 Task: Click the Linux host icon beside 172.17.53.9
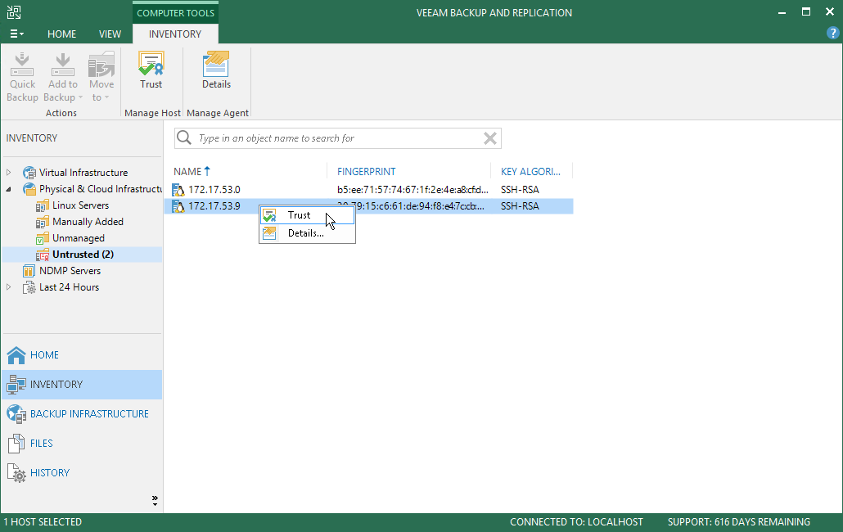pyautogui.click(x=178, y=206)
